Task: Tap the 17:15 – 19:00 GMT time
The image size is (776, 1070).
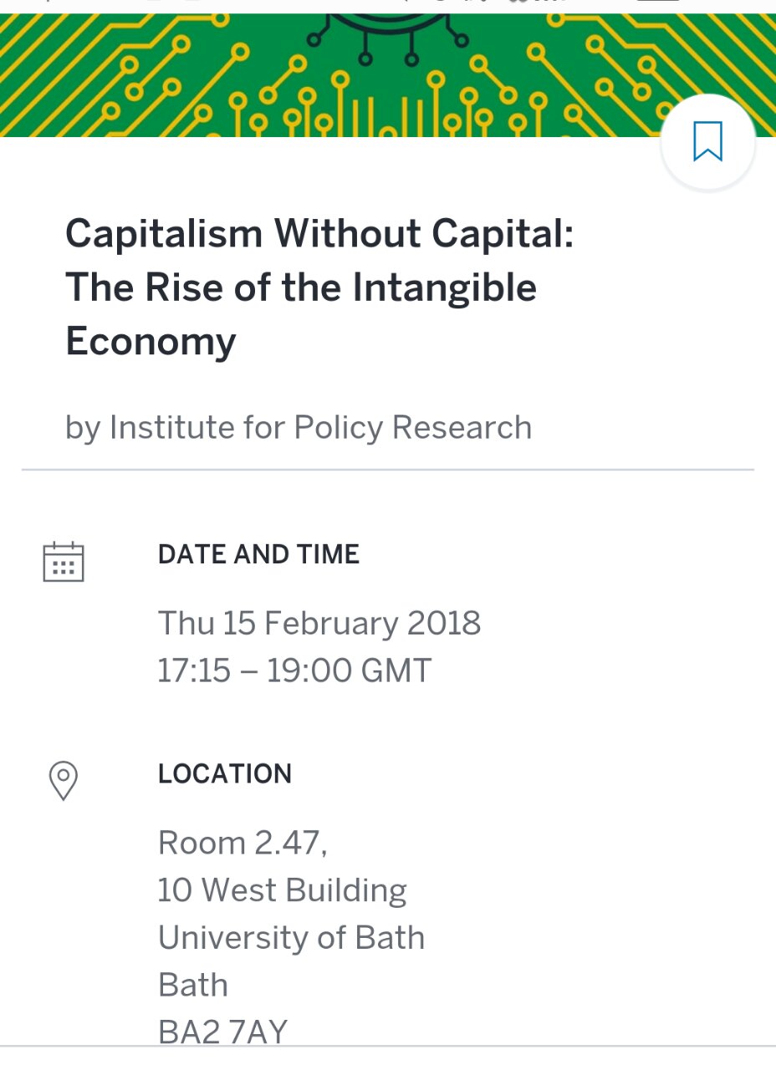Action: tap(294, 671)
